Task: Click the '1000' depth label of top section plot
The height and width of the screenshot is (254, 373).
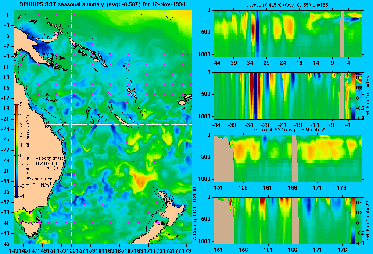Action: point(205,54)
